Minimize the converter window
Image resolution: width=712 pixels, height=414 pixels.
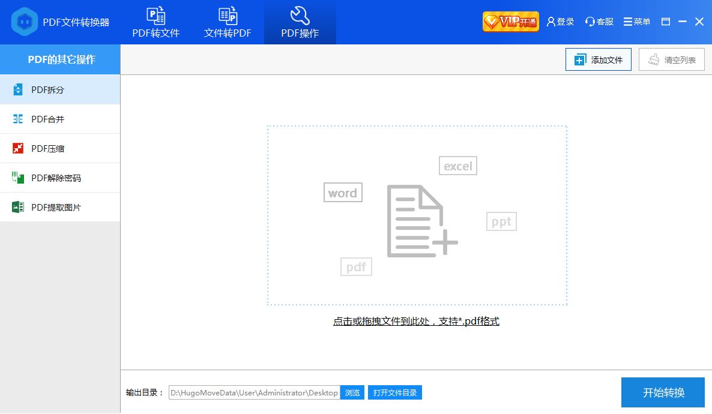[x=682, y=22]
